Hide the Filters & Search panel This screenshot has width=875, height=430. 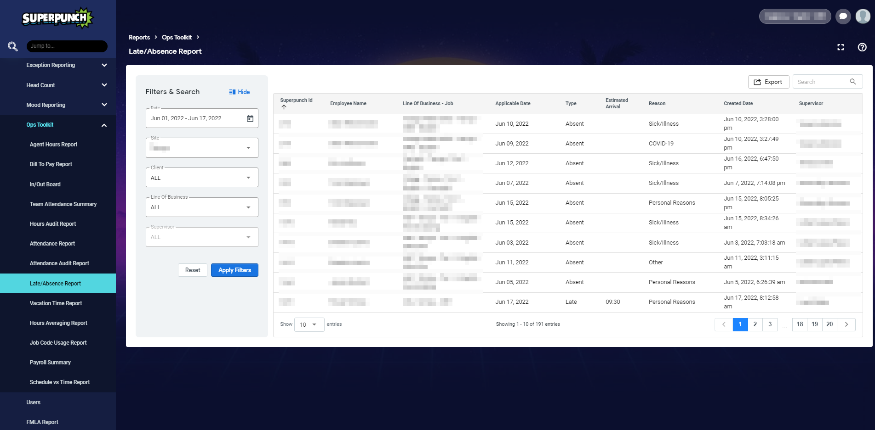click(240, 92)
